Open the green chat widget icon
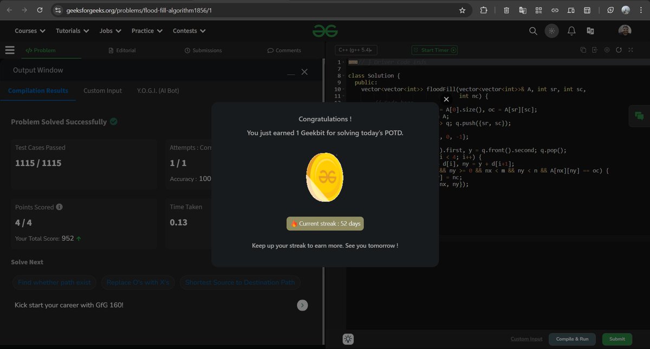The width and height of the screenshot is (650, 349). (639, 115)
